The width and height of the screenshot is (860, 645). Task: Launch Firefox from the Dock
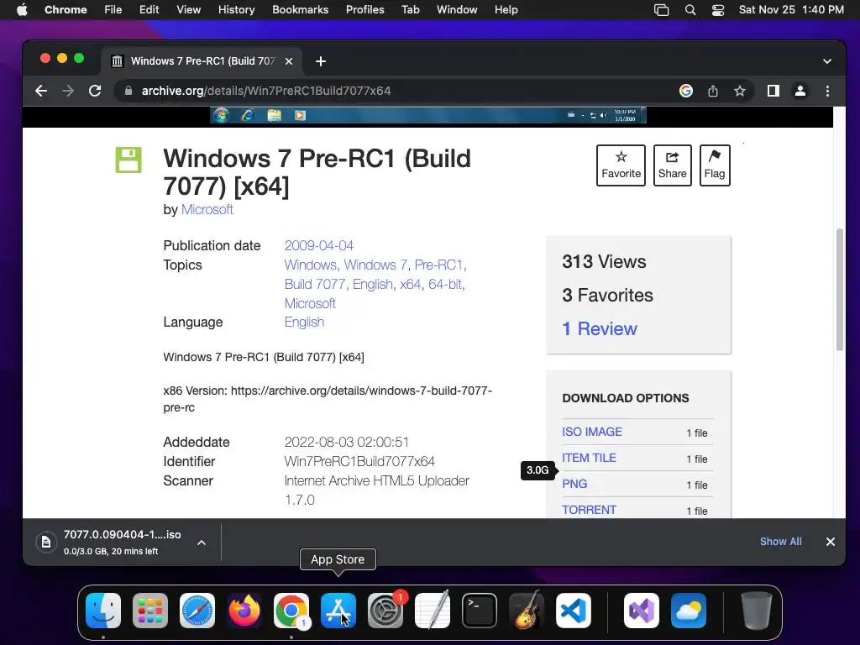tap(244, 611)
